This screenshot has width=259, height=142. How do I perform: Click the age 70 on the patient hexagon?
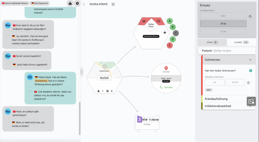click(158, 21)
